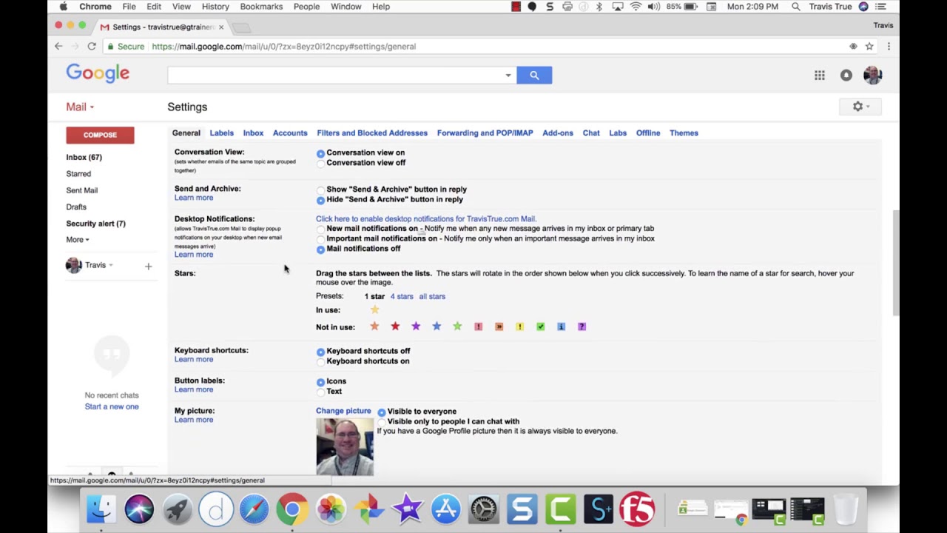Viewport: 947px width, 533px height.
Task: Select the green check-mark star icon
Action: [x=540, y=326]
